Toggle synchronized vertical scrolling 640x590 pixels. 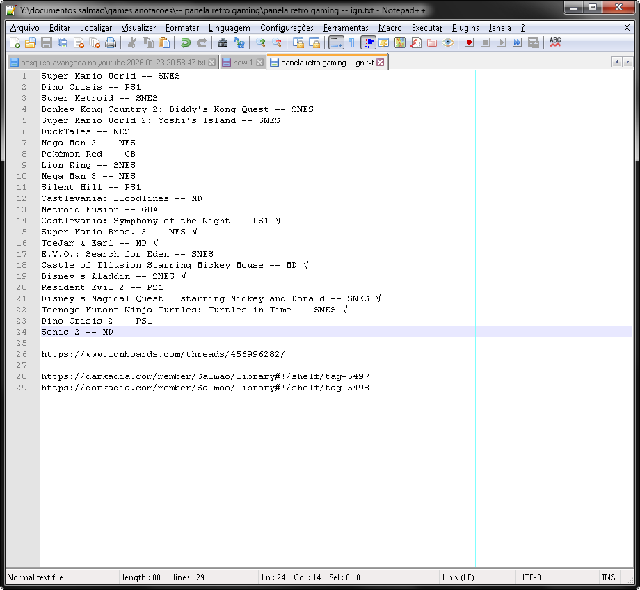[298, 42]
